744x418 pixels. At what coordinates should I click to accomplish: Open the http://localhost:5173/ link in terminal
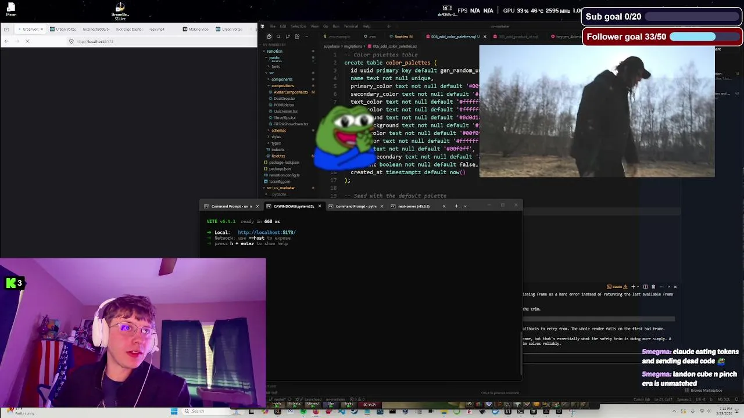[x=266, y=232]
